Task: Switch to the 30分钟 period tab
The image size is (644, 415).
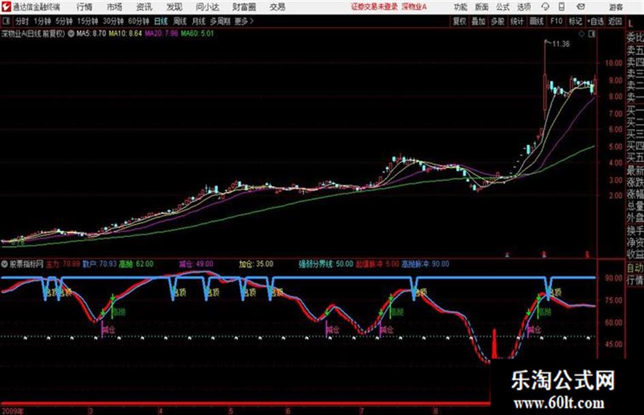Action: pyautogui.click(x=113, y=21)
